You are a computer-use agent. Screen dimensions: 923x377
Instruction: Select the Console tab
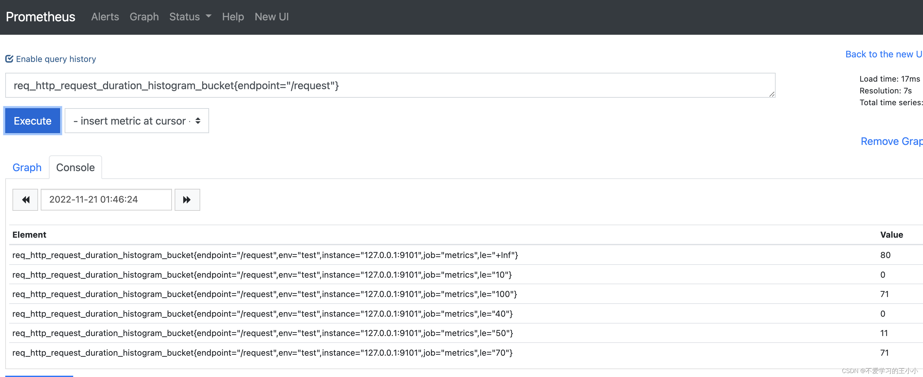tap(75, 167)
